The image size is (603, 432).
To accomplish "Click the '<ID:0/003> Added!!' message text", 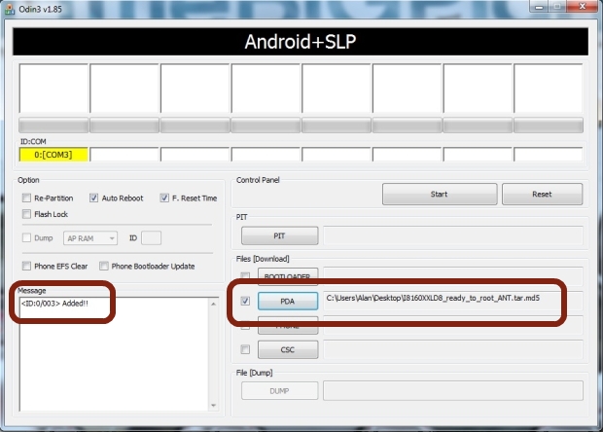I will coord(54,304).
